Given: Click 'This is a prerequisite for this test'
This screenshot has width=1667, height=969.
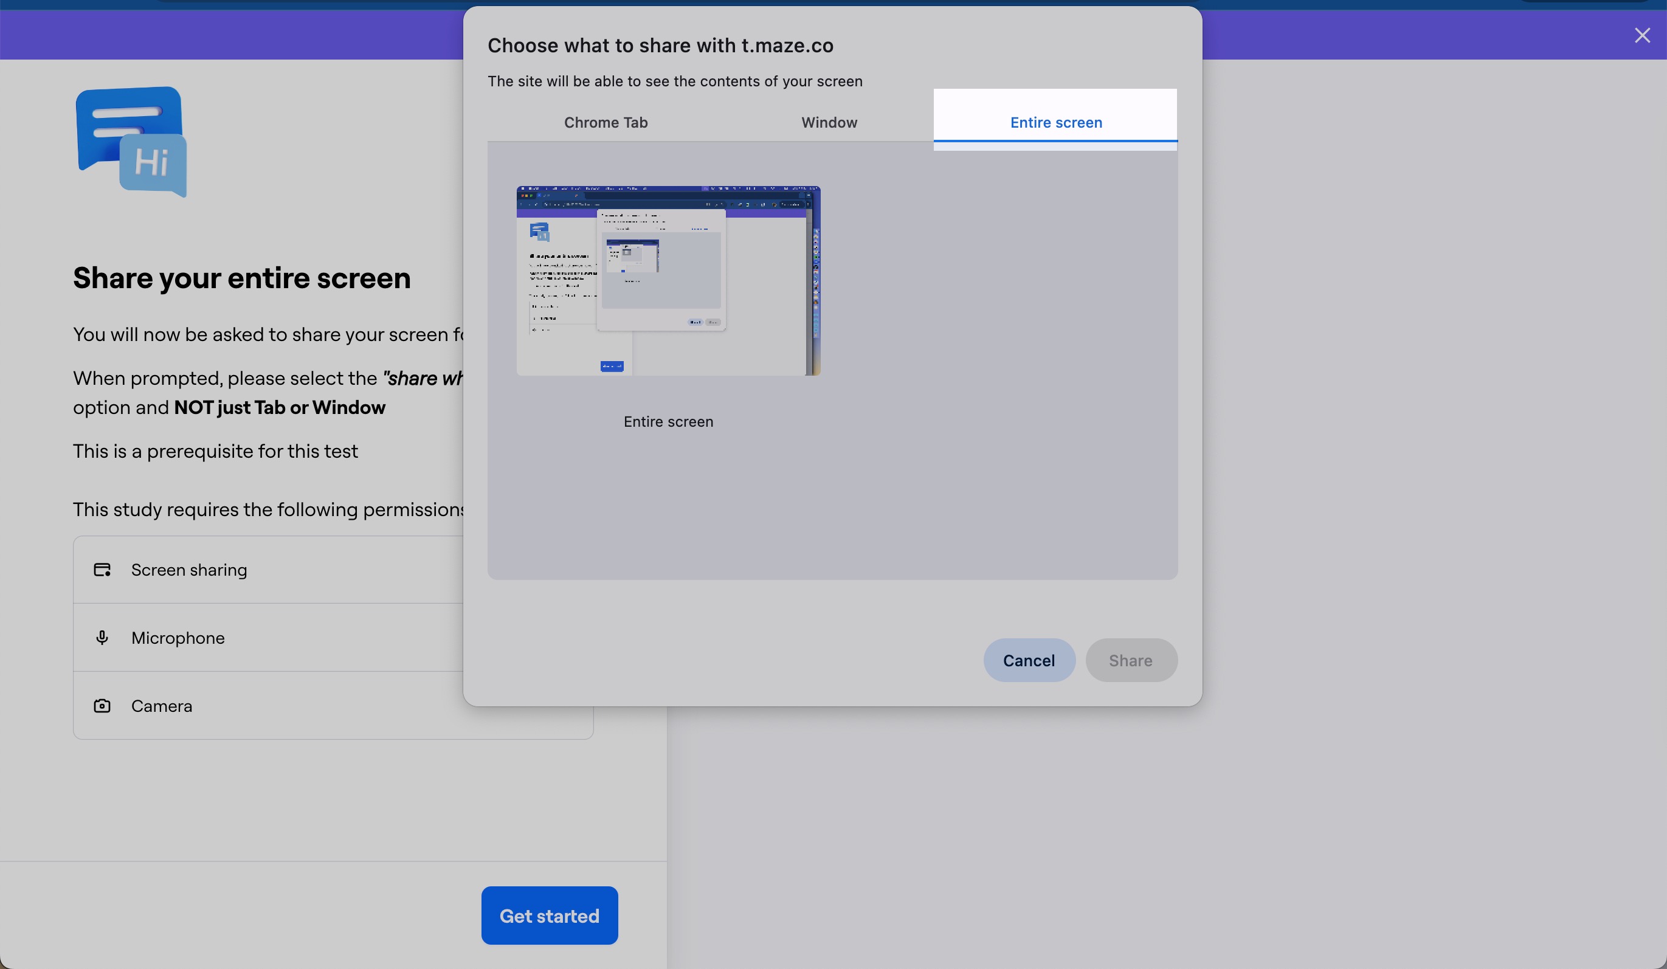Looking at the screenshot, I should [215, 451].
